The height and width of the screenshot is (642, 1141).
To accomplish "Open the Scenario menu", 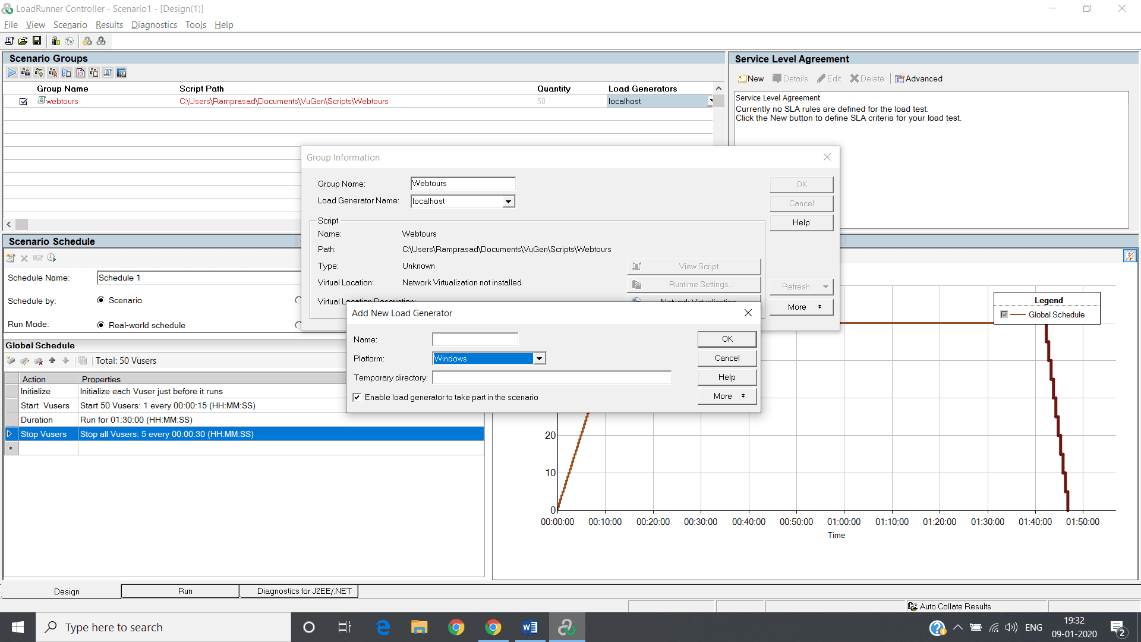I will [70, 25].
